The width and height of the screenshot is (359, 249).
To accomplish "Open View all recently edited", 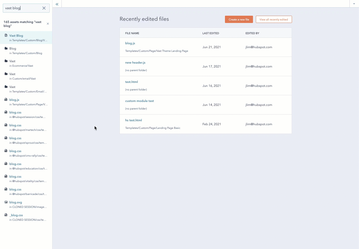I will (274, 19).
